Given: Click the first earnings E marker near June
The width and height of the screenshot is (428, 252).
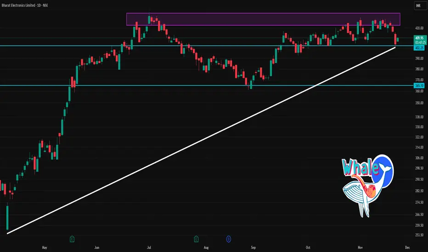Looking at the screenshot, I should (72, 239).
